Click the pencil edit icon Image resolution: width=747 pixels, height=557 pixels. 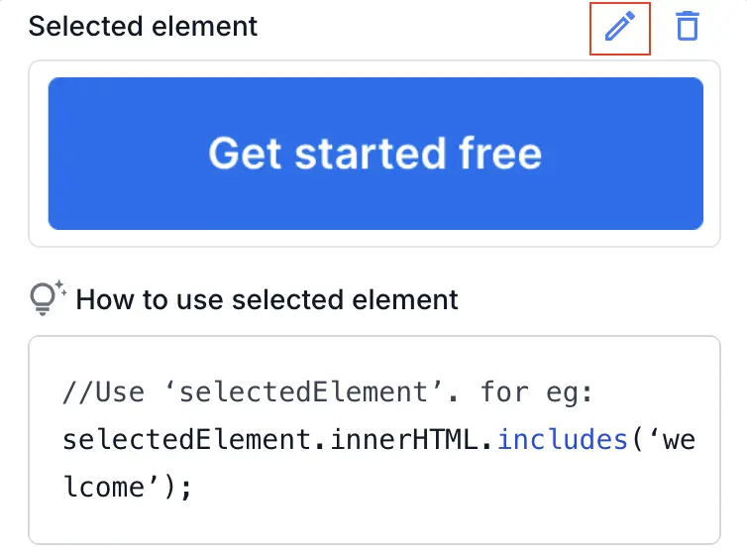(619, 27)
